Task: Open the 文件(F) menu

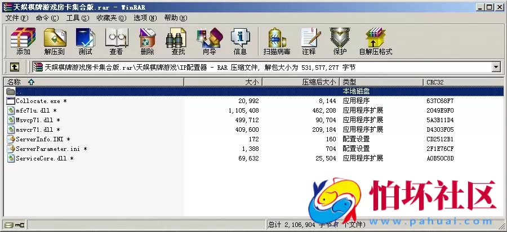Action: (x=17, y=18)
